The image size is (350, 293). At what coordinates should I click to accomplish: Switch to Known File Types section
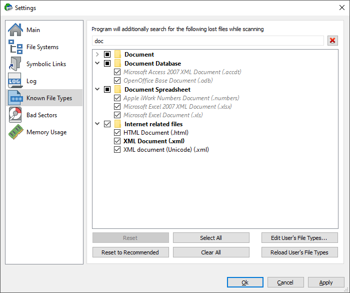click(44, 98)
